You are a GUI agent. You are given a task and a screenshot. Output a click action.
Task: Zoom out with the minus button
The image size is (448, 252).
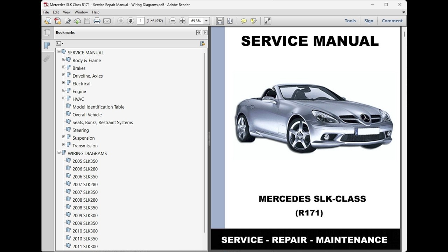click(173, 21)
